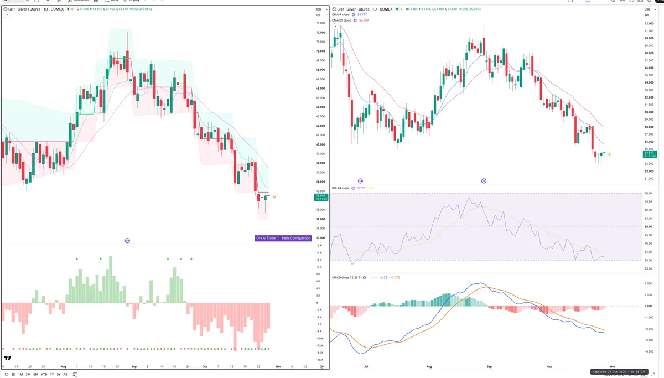Select the 1D date range tab
The height and width of the screenshot is (378, 664).
coord(6,375)
